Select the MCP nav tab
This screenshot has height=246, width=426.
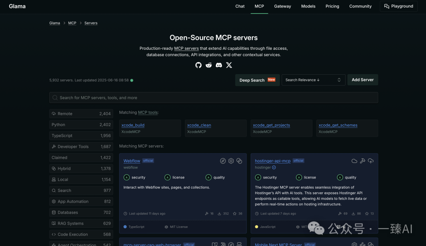tap(259, 6)
